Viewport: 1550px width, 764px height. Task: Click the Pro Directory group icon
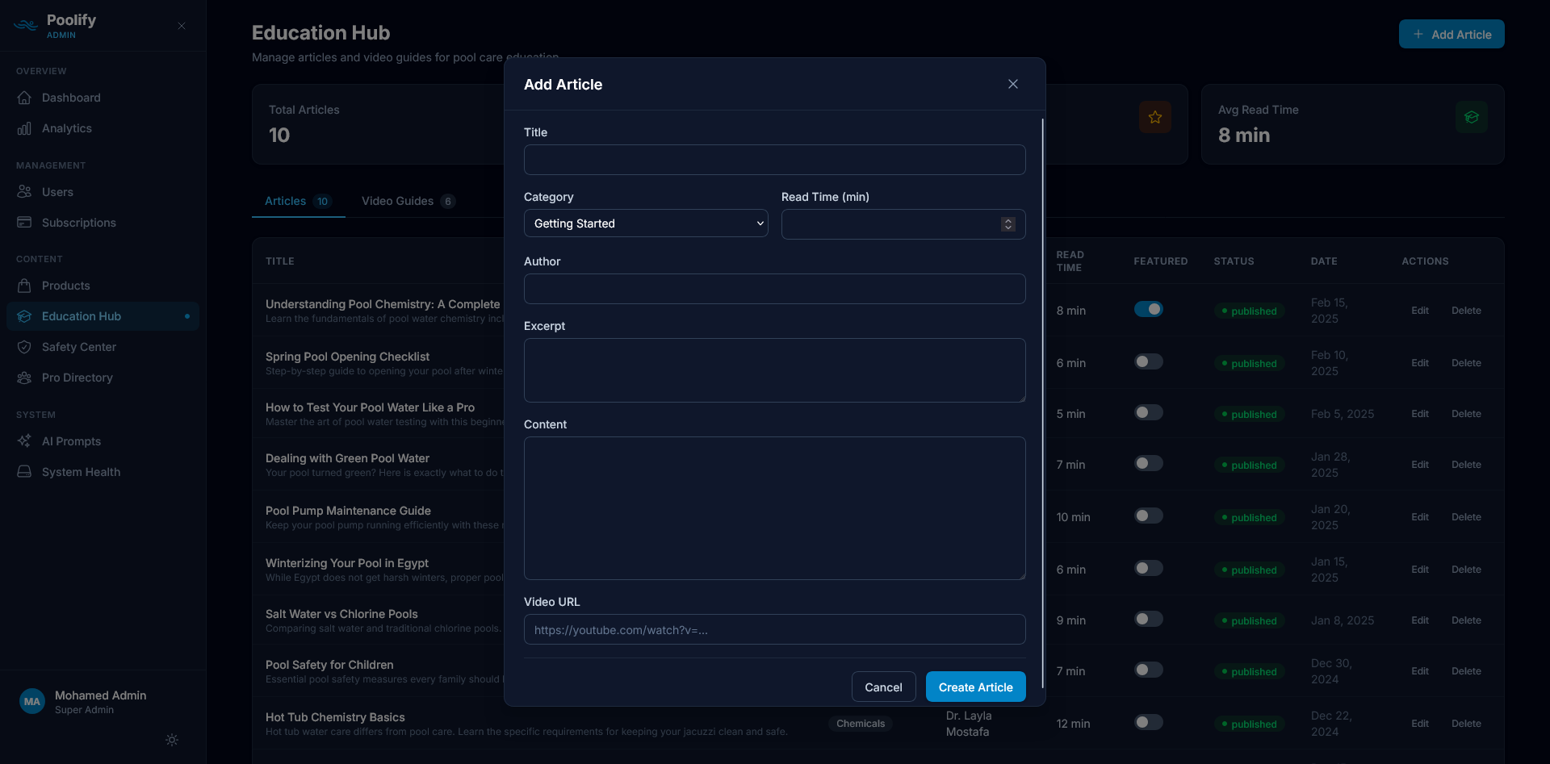pyautogui.click(x=24, y=378)
